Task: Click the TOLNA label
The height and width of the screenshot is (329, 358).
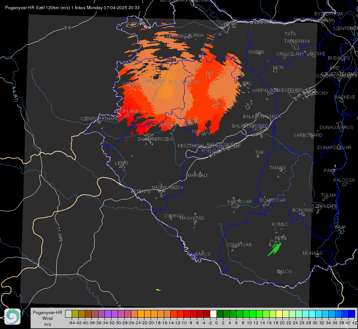Action: pyautogui.click(x=328, y=195)
